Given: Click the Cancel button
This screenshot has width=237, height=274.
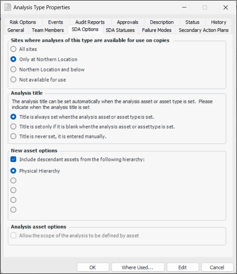Looking at the screenshot, I should 217,267.
